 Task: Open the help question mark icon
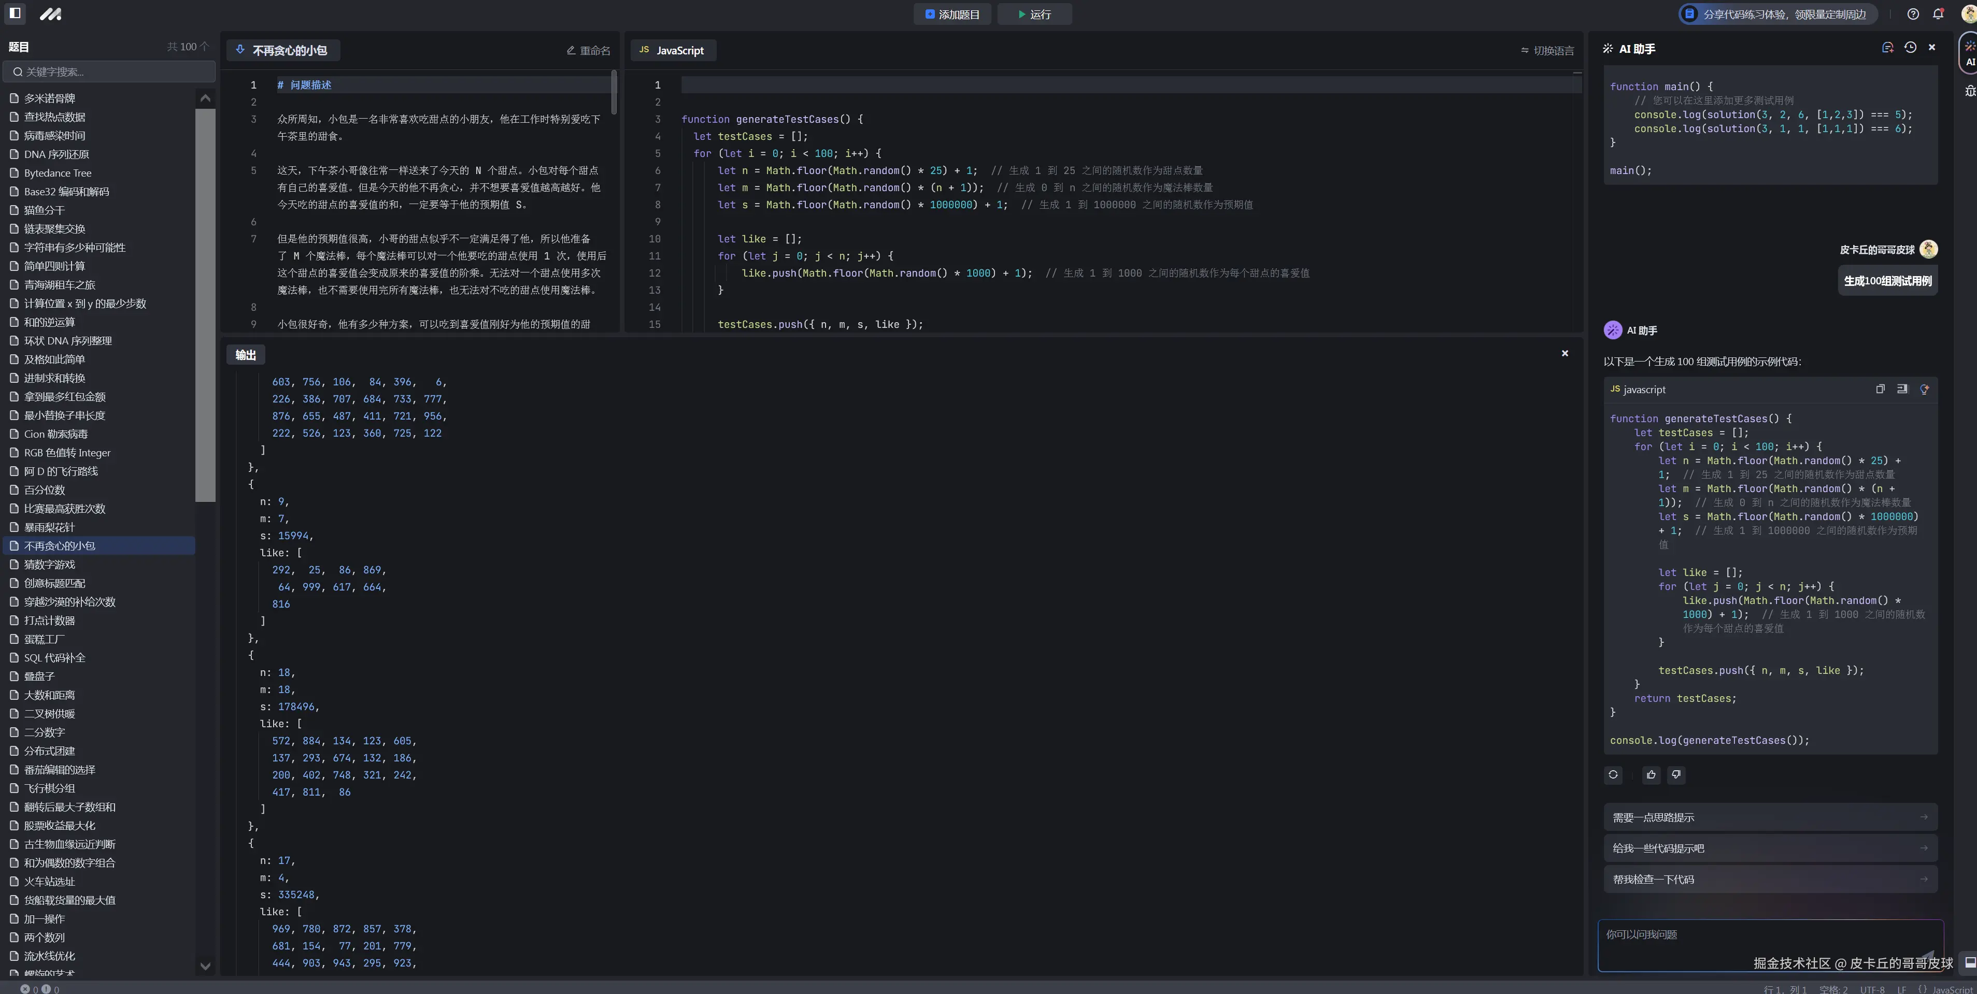1913,14
